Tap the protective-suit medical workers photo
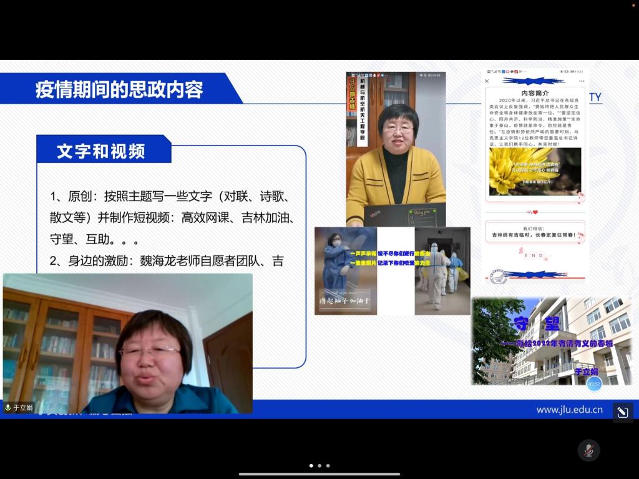Screen dimensions: 639x479 [x=442, y=271]
